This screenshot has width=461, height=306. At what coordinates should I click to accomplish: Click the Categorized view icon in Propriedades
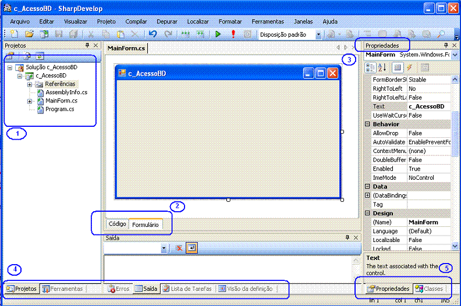point(370,67)
